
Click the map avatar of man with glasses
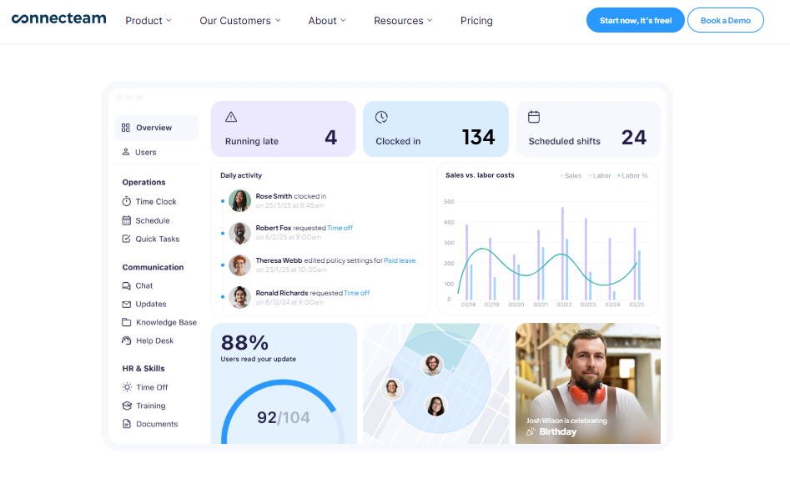[x=432, y=365]
